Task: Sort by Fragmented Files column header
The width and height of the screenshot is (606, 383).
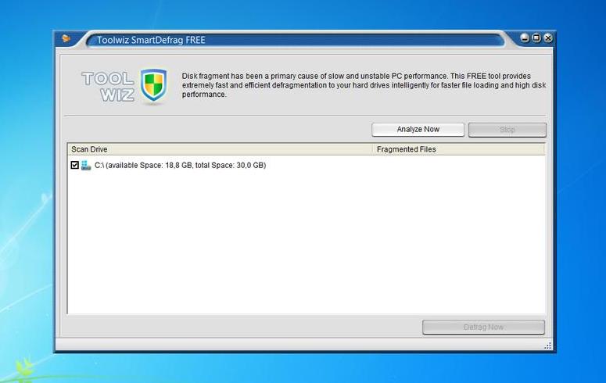Action: coord(459,149)
